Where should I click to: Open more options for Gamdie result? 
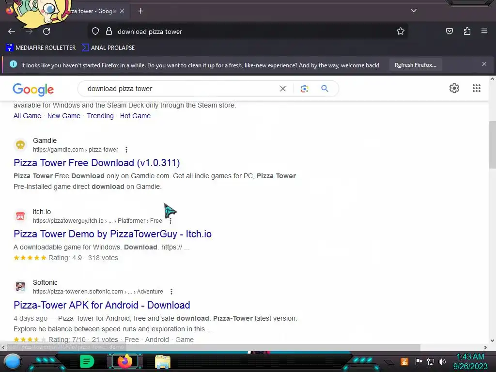(126, 150)
